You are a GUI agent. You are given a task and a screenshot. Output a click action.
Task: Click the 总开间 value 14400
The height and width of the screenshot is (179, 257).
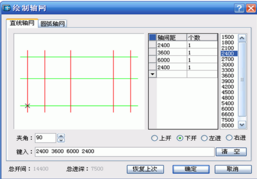coord(41,169)
